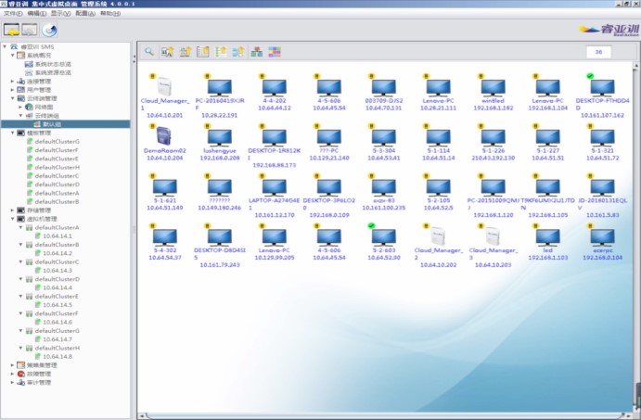Select terminal 003709-DJS2
The image size is (641, 420).
(x=384, y=87)
